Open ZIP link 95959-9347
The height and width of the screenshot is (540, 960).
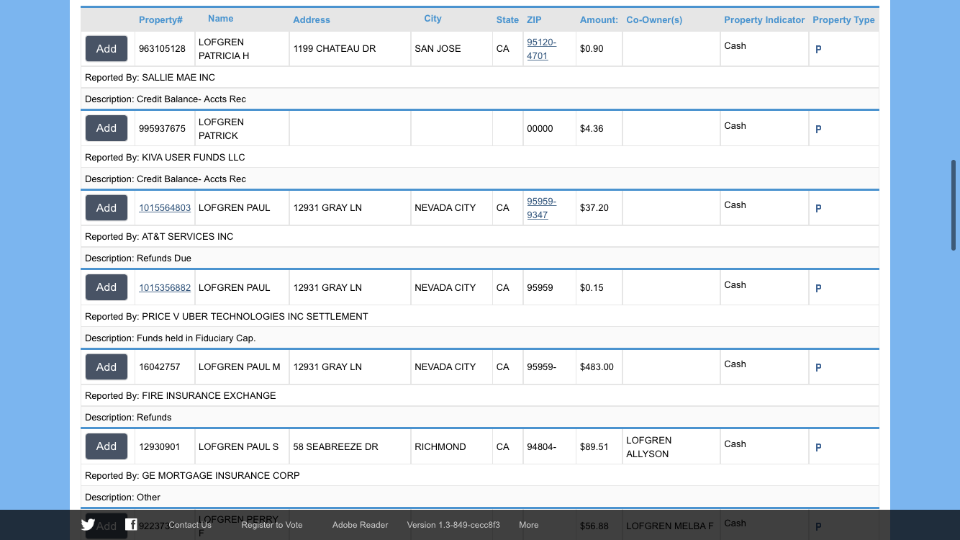pyautogui.click(x=541, y=208)
